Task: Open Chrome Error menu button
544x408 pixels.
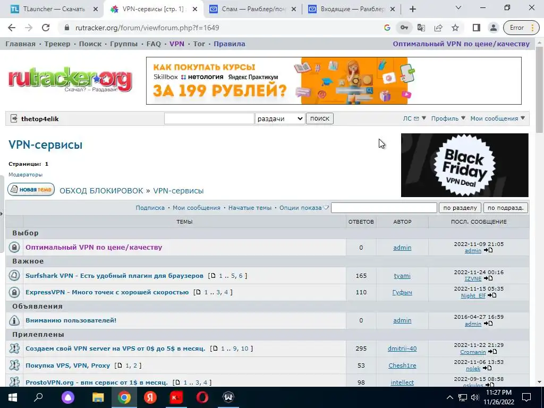Action: coord(522,28)
